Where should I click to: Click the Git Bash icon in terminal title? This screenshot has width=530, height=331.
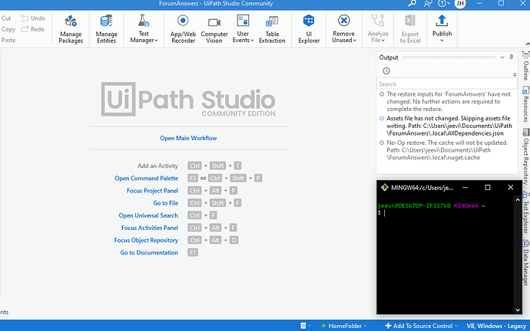[x=384, y=188]
